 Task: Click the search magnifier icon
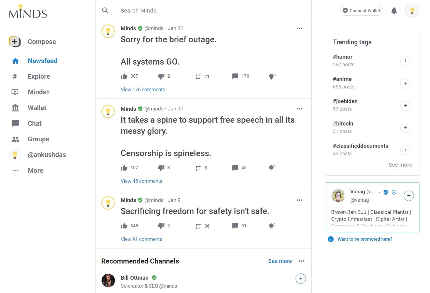tap(105, 11)
